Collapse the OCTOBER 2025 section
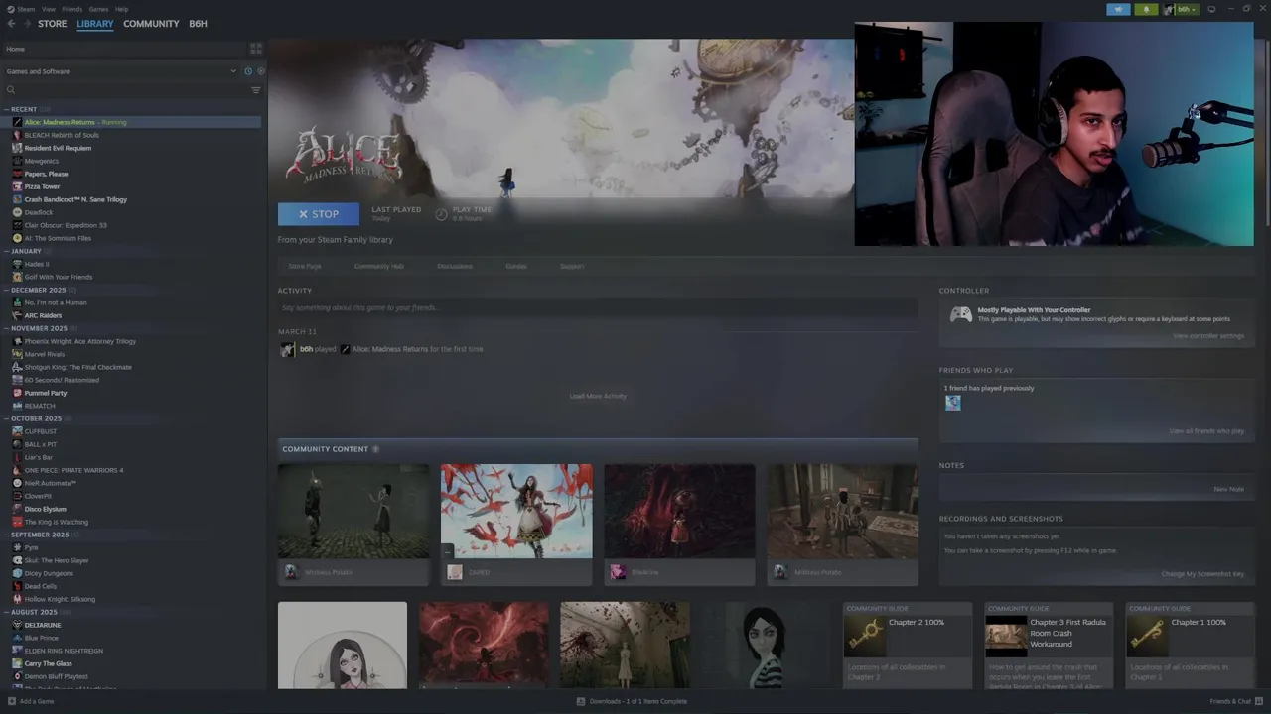Image resolution: width=1271 pixels, height=714 pixels. (x=7, y=418)
